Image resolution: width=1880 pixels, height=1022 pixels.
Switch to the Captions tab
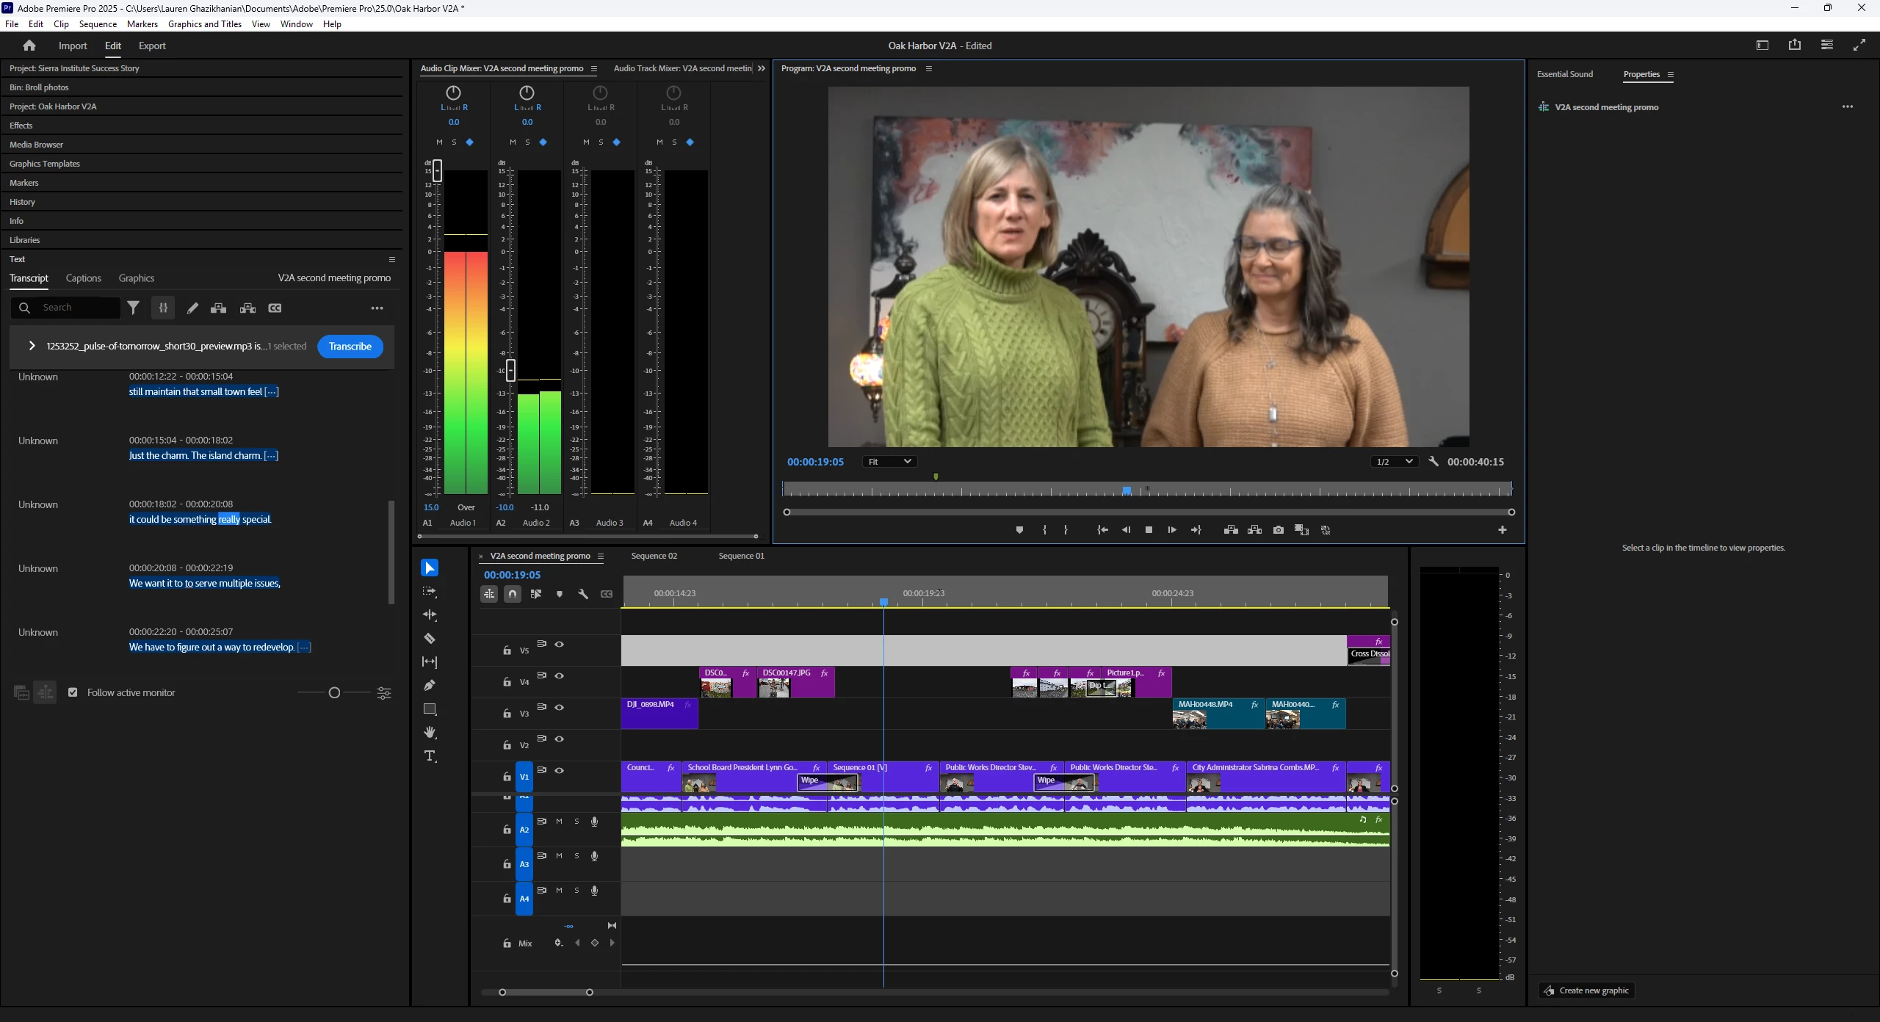pos(83,278)
